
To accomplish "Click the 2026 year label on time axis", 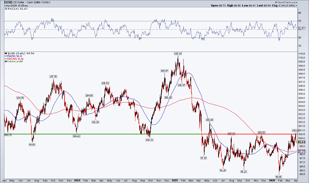I will coord(272,180).
